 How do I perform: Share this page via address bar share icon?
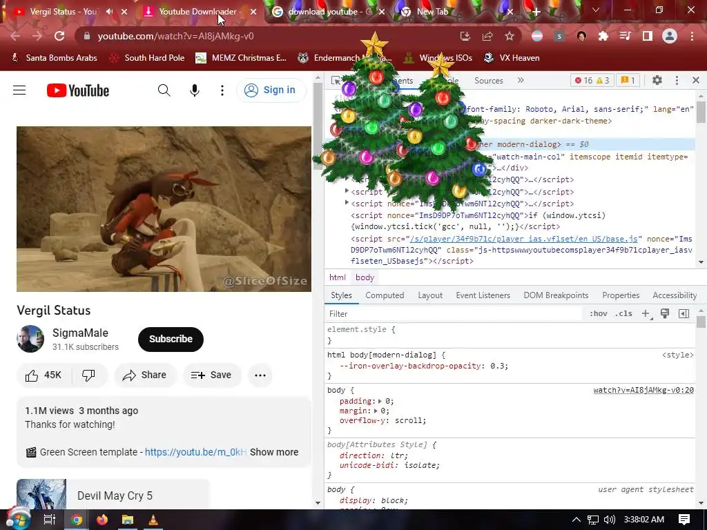[x=487, y=36]
